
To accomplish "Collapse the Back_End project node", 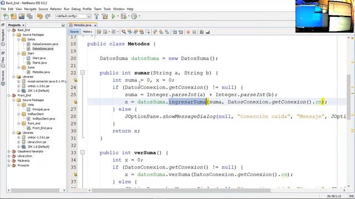I will (x=9, y=30).
